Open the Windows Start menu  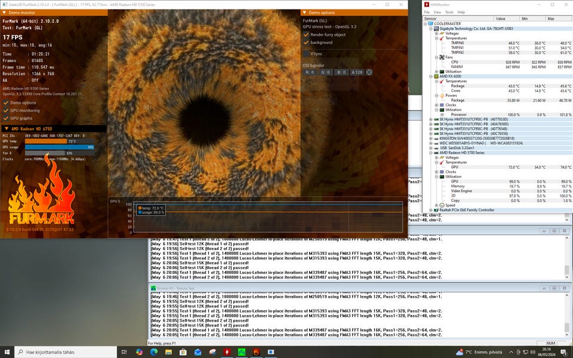(7, 352)
